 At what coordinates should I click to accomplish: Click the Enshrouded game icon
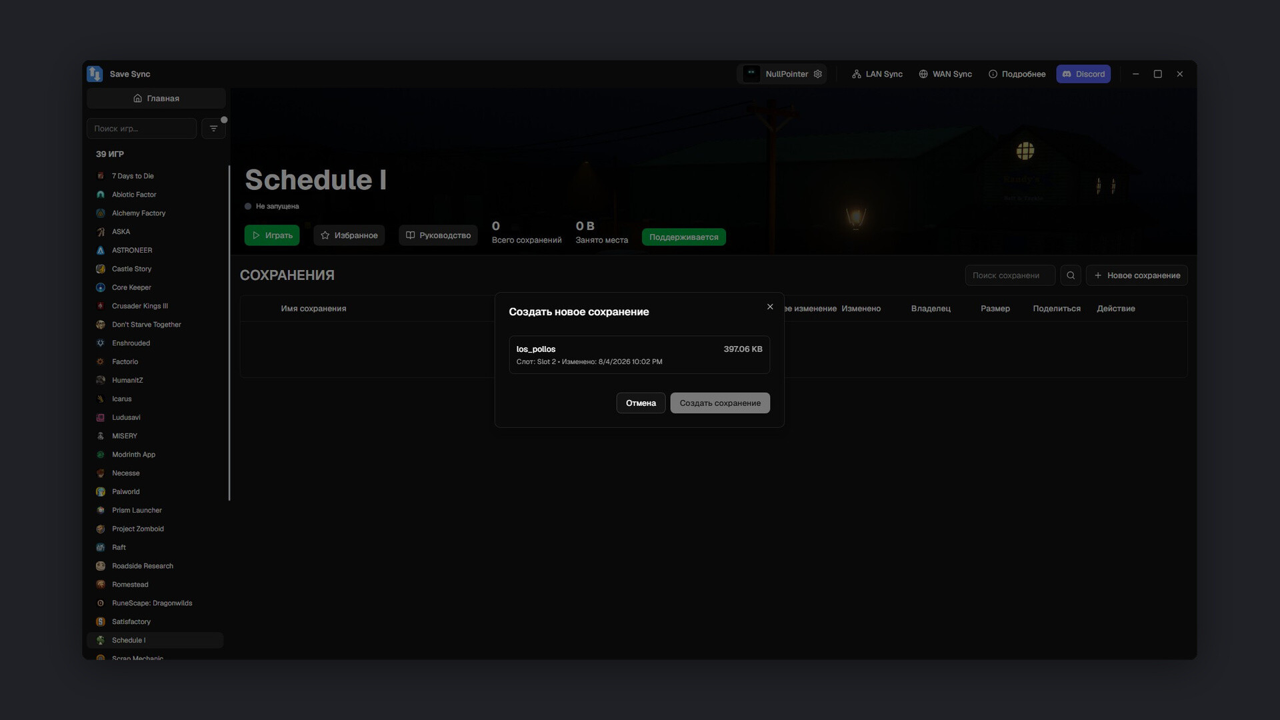[101, 343]
